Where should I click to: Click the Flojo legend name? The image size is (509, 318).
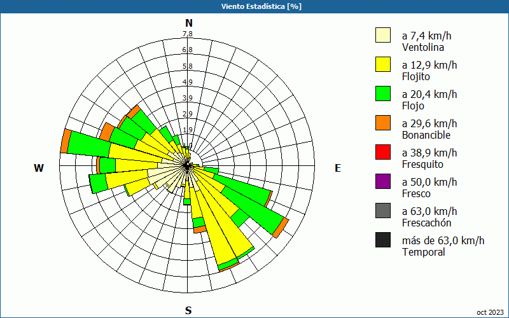[x=413, y=106]
